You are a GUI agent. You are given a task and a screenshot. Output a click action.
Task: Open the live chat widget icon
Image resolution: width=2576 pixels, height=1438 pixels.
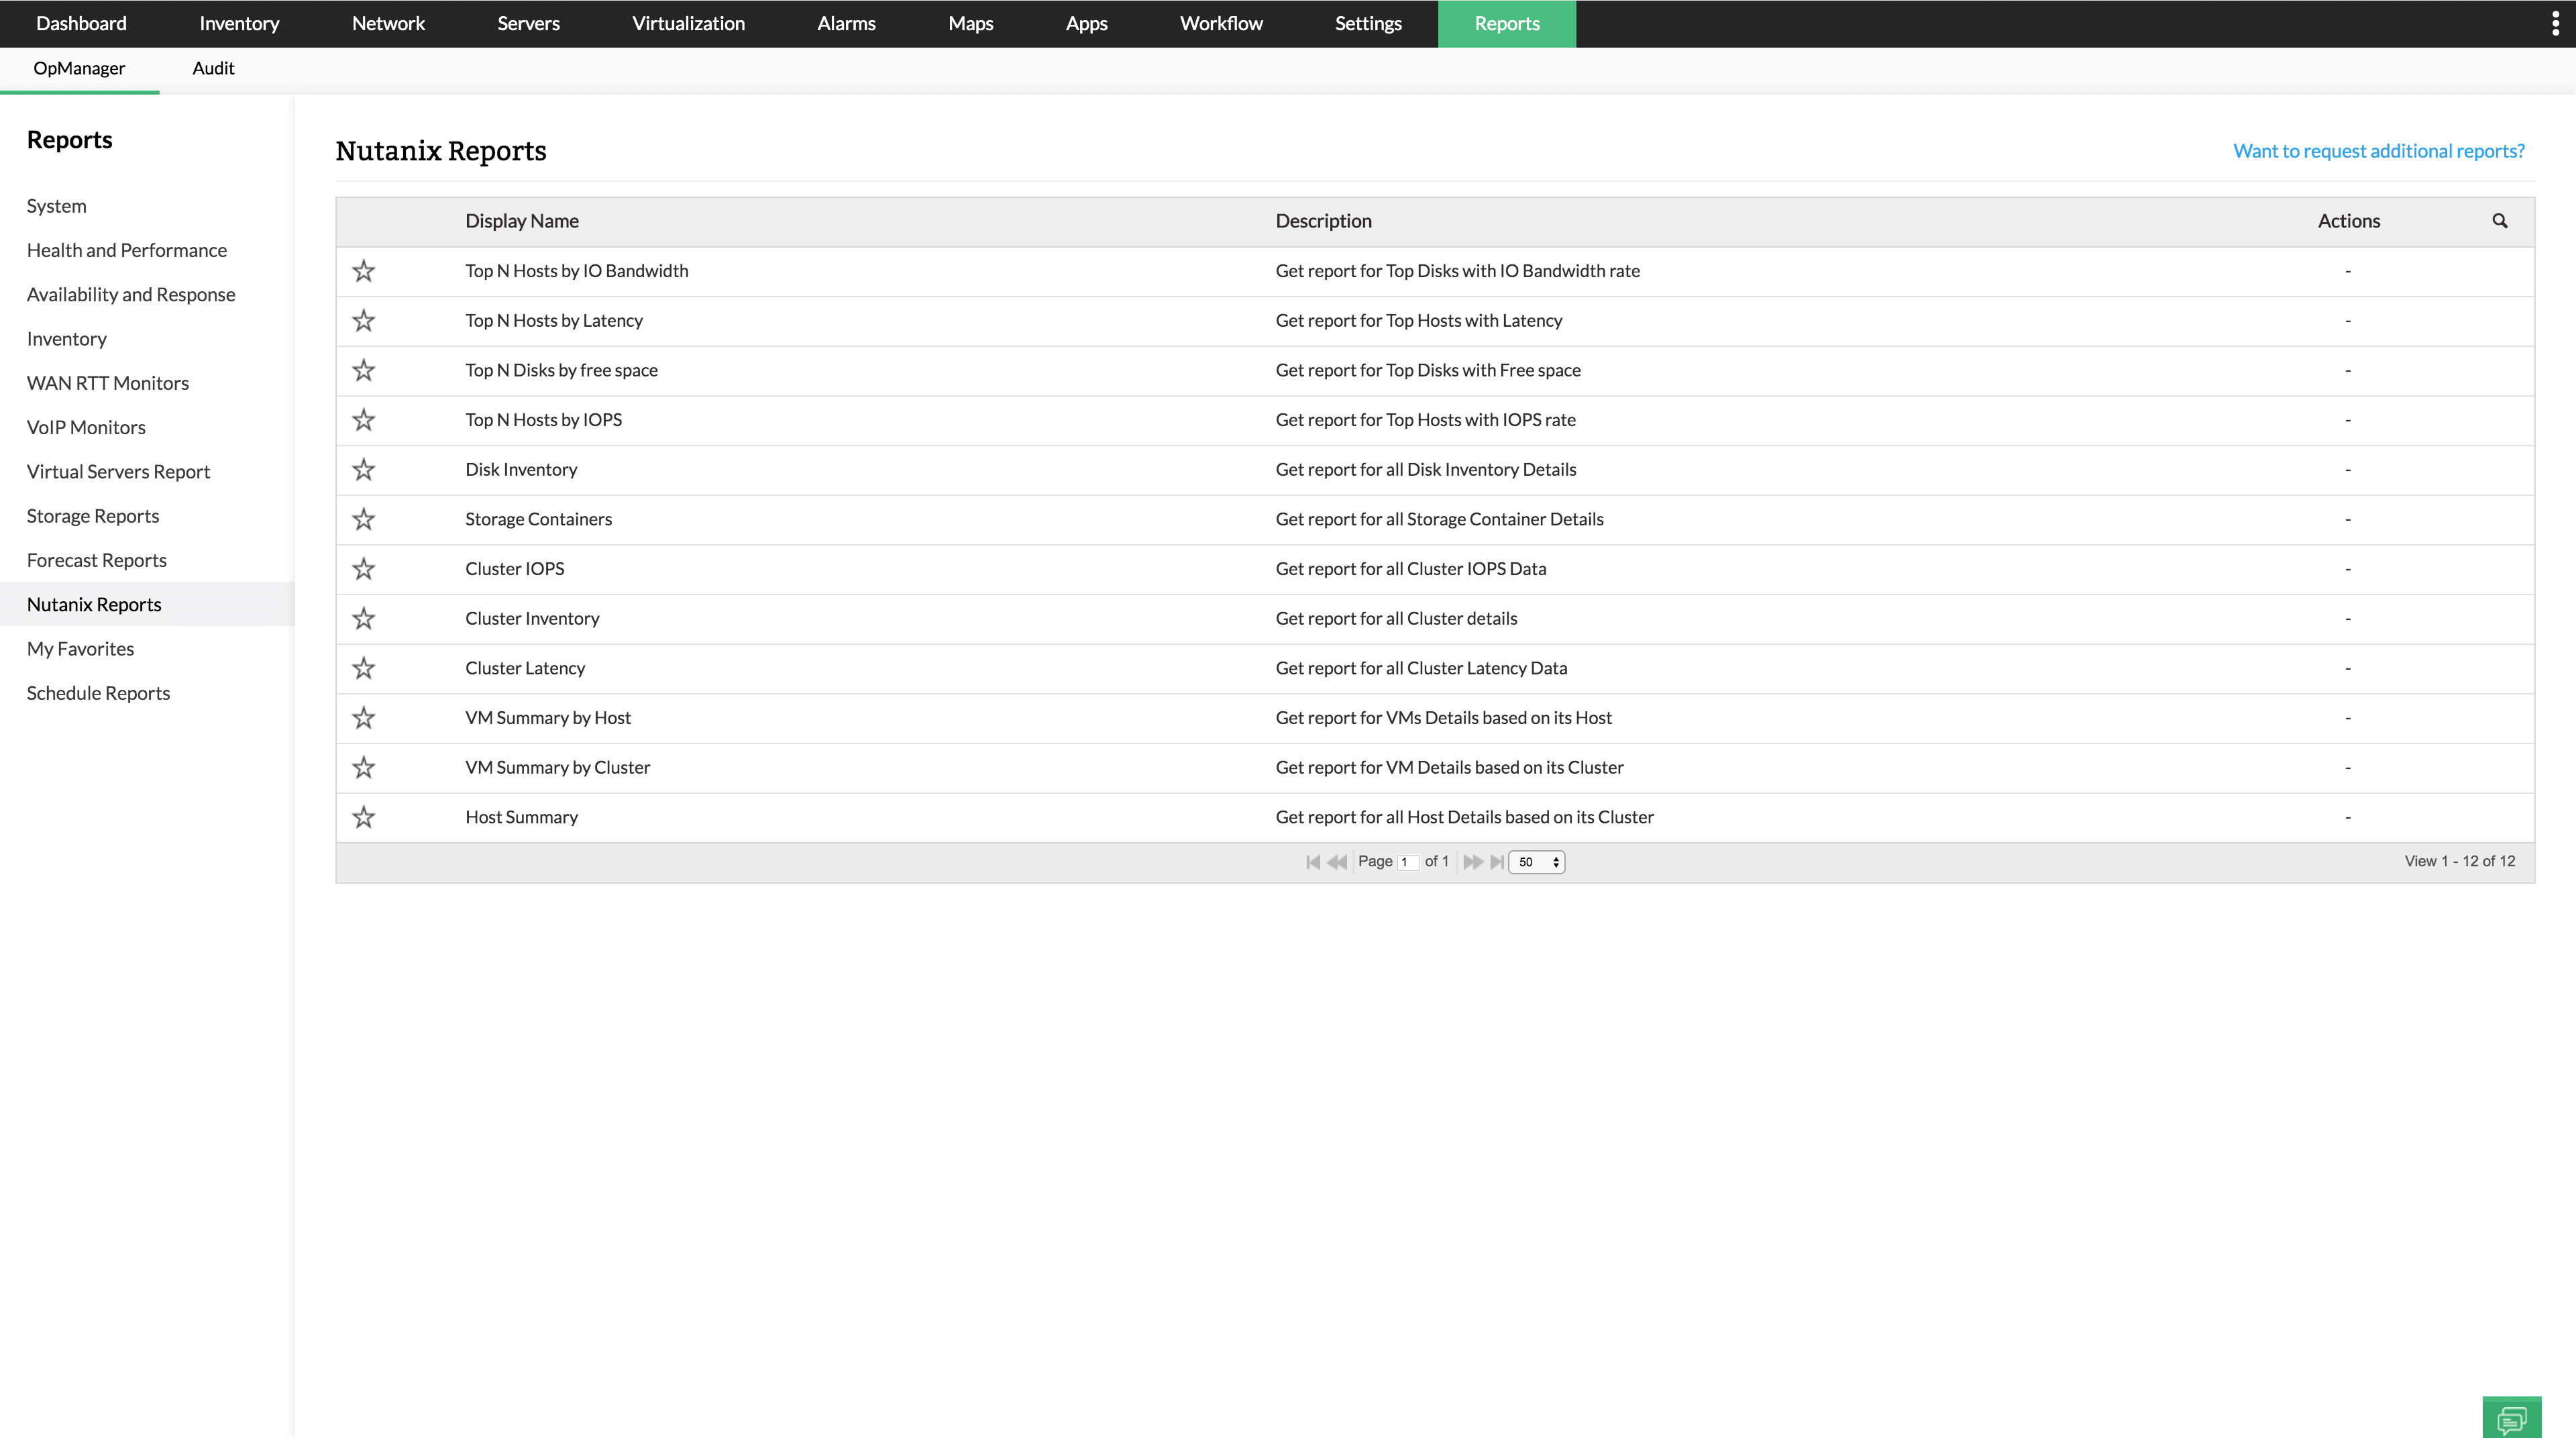tap(2511, 1418)
